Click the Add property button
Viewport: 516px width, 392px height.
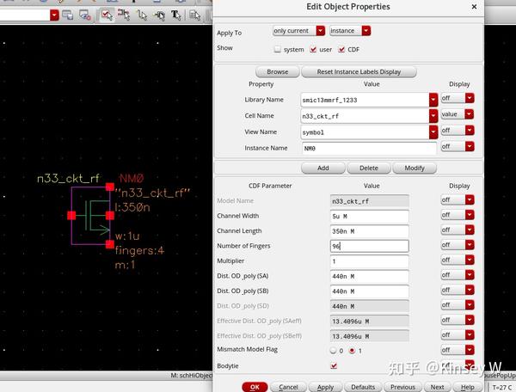point(322,168)
